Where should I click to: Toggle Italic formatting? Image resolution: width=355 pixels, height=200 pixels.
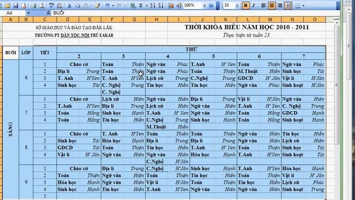(x=253, y=6)
